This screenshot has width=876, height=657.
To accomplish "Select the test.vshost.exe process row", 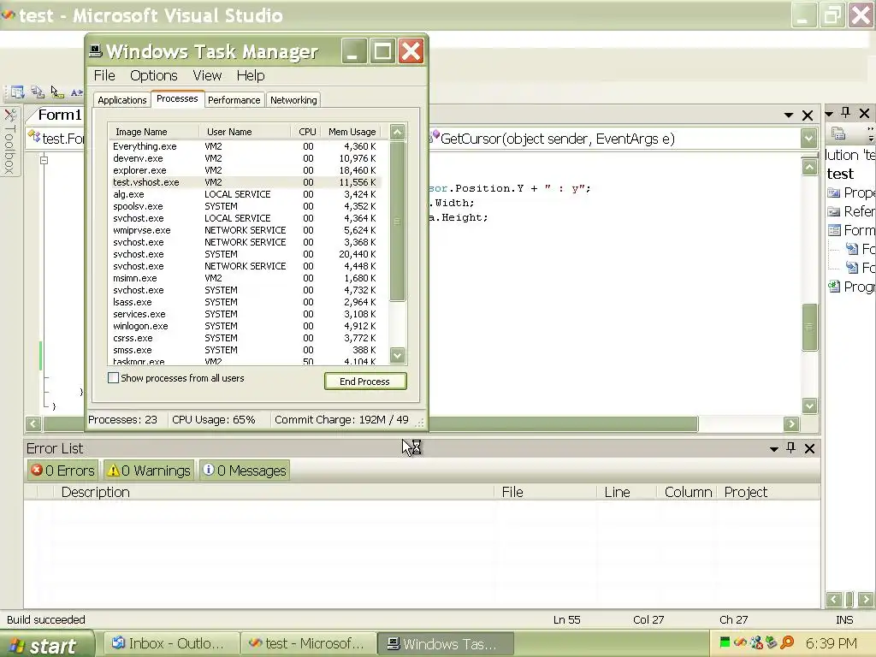I will (x=245, y=182).
